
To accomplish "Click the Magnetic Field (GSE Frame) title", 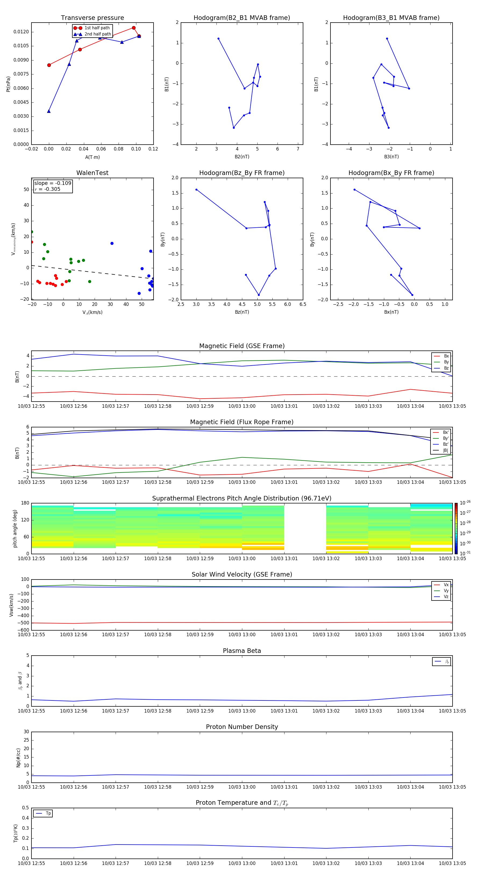I will (x=242, y=346).
